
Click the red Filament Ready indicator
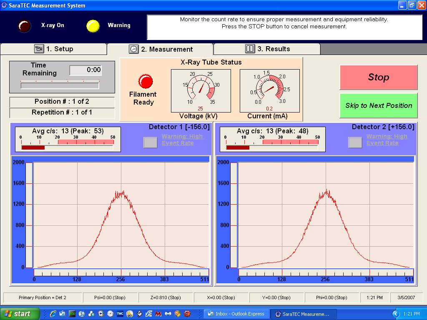(146, 81)
